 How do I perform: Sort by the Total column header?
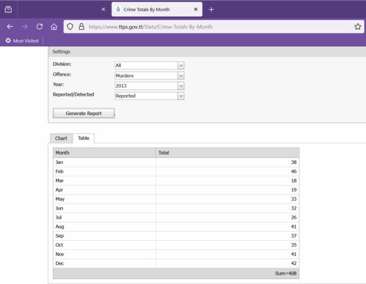click(x=228, y=153)
